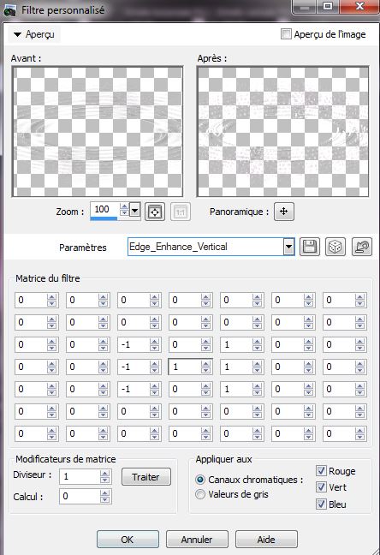The height and width of the screenshot is (555, 380).
Task: Uncheck the Bleu channel checkbox
Action: pyautogui.click(x=321, y=504)
